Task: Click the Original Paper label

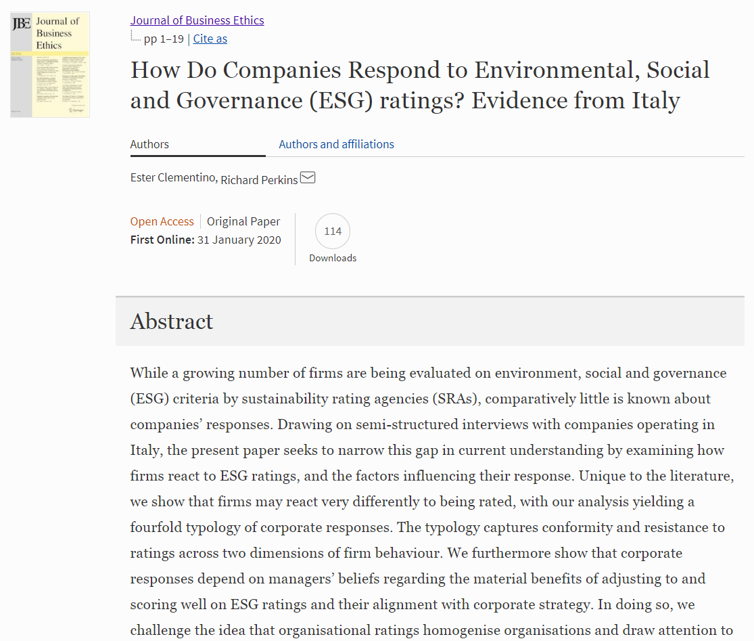Action: click(243, 221)
